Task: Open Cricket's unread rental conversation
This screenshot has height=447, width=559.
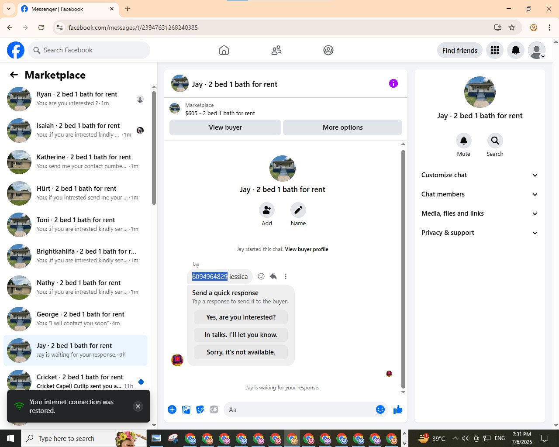Action: coord(75,381)
